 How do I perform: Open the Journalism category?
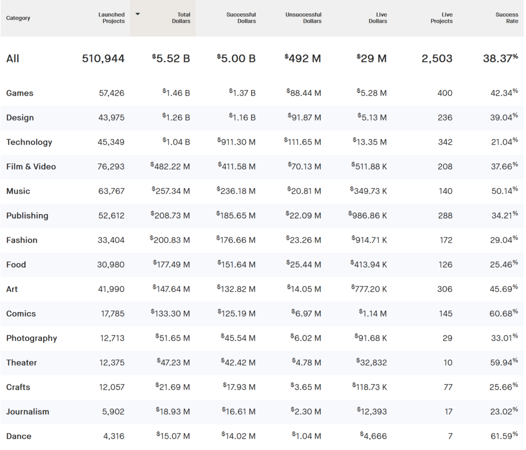tap(28, 412)
